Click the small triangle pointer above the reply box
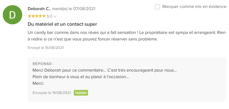 (34, 56)
